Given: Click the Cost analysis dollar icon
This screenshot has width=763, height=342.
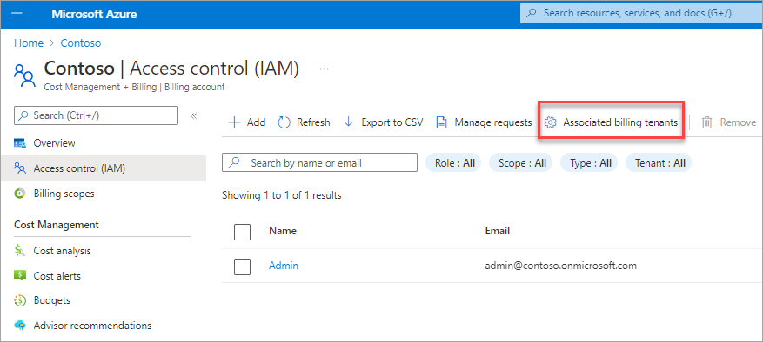Looking at the screenshot, I should [20, 251].
